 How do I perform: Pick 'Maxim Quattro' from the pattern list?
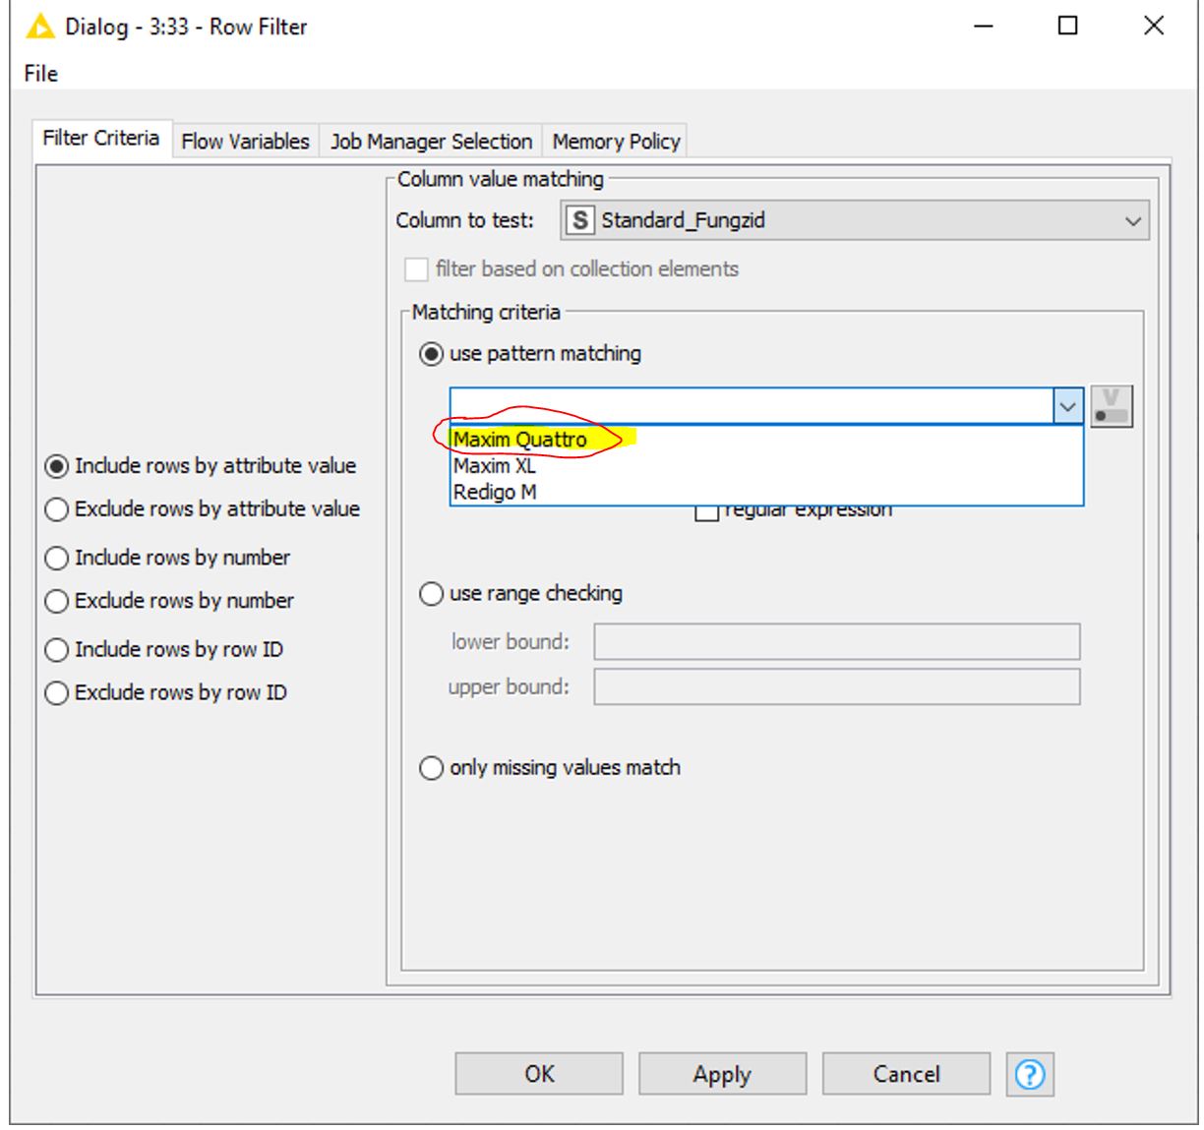(x=766, y=440)
